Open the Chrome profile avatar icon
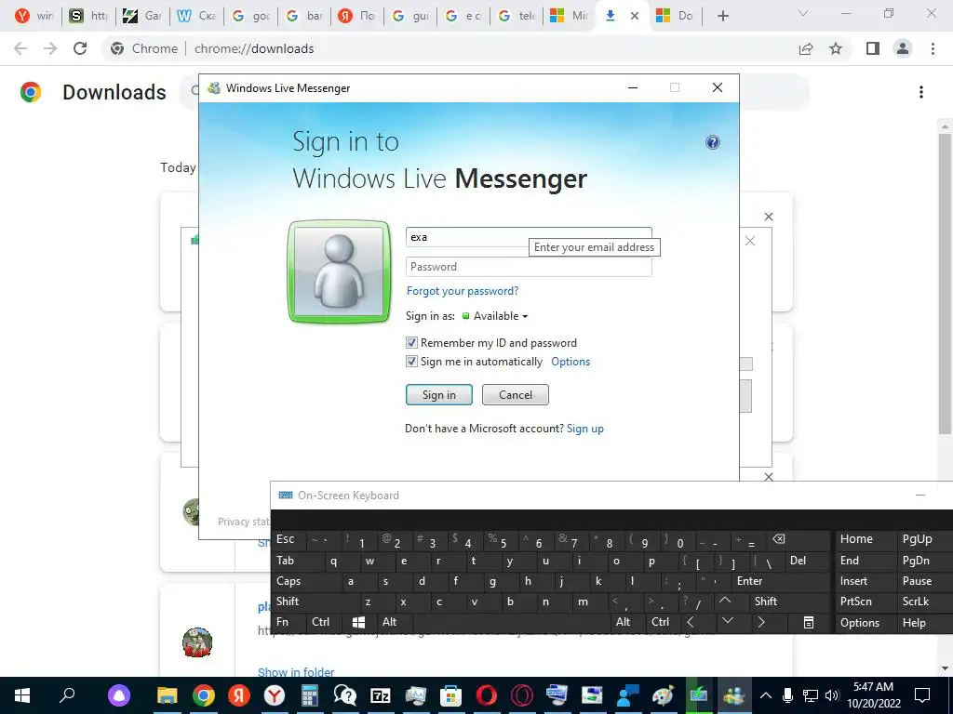 (903, 48)
